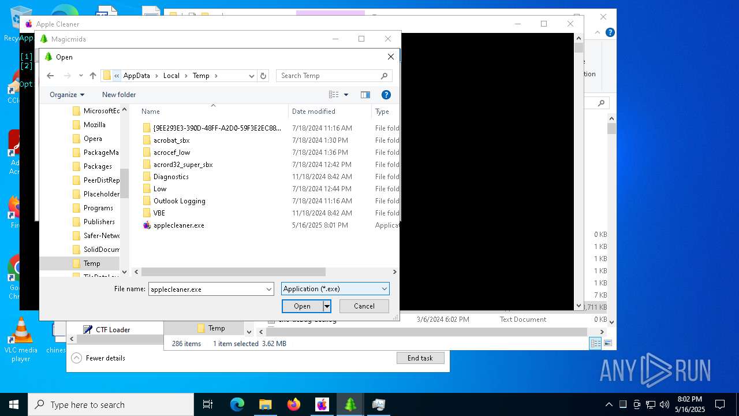
Task: Open File Explorer from the taskbar
Action: point(266,404)
